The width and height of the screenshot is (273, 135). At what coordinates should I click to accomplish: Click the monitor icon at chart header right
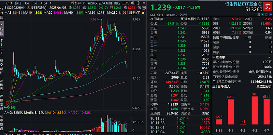pos(144,8)
